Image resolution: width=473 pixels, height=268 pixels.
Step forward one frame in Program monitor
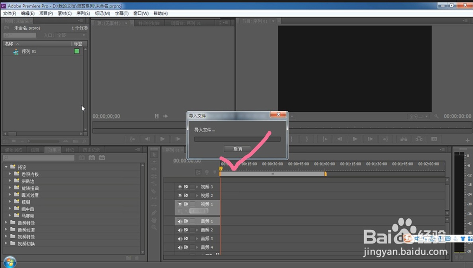(x=370, y=139)
